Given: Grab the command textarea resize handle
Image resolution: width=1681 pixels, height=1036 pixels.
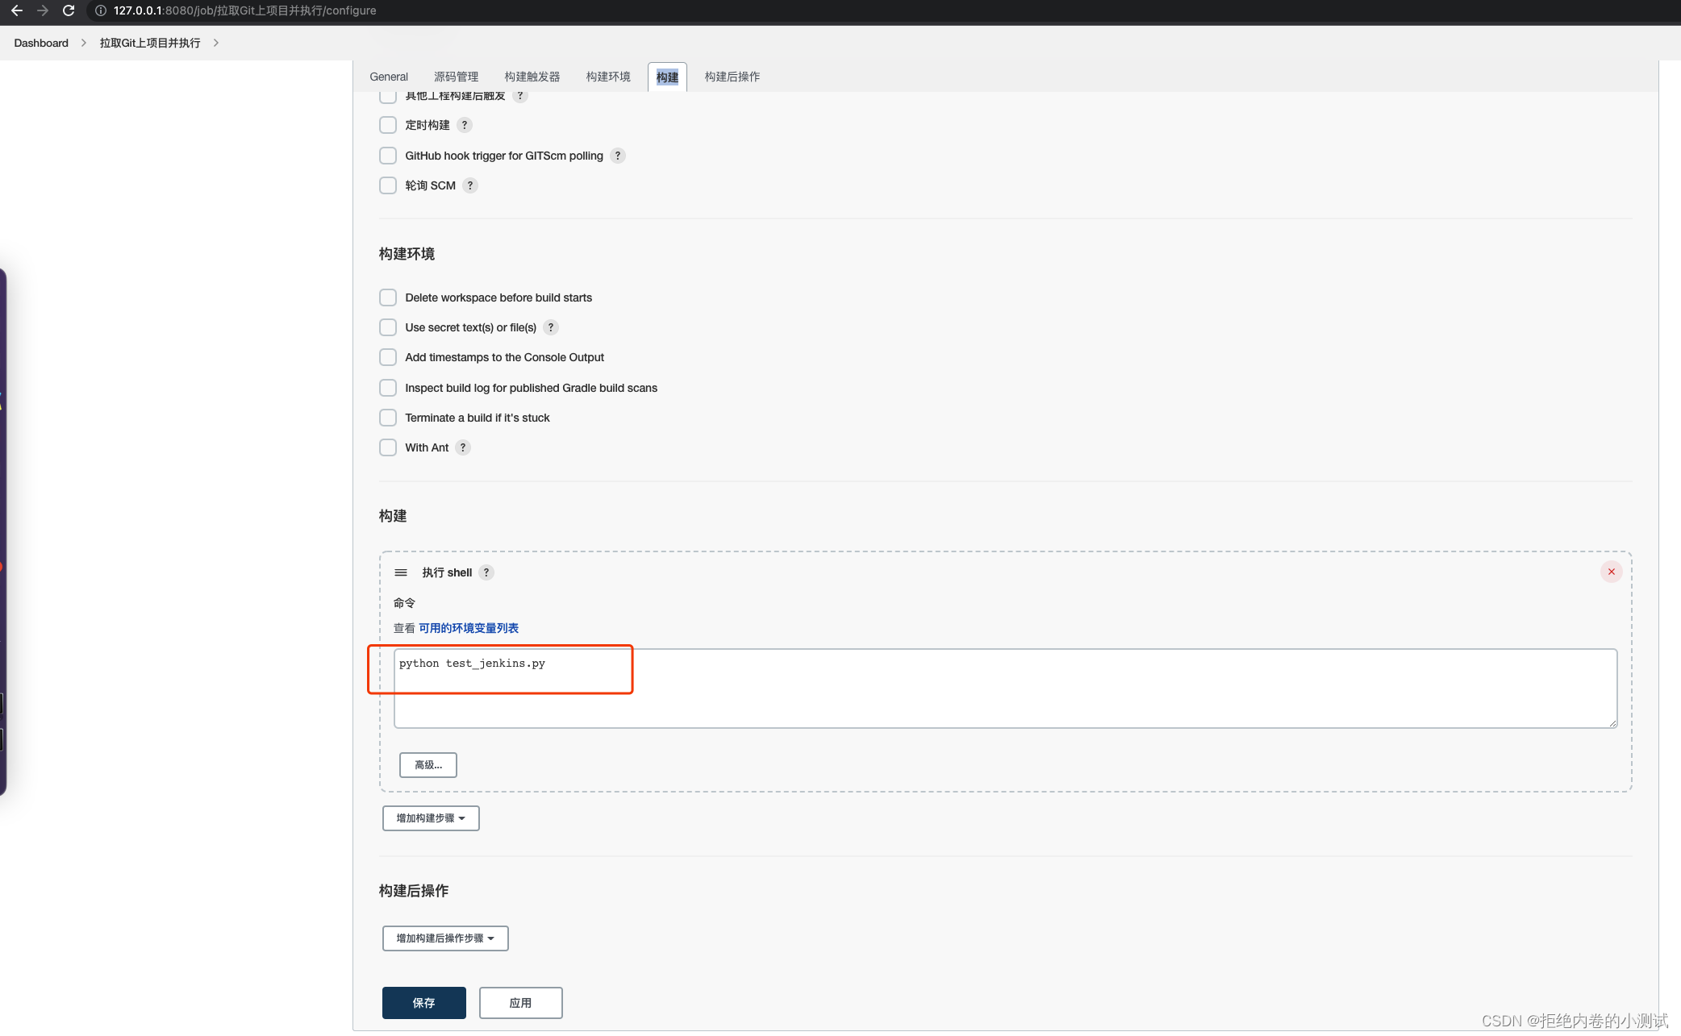Looking at the screenshot, I should coord(1612,723).
